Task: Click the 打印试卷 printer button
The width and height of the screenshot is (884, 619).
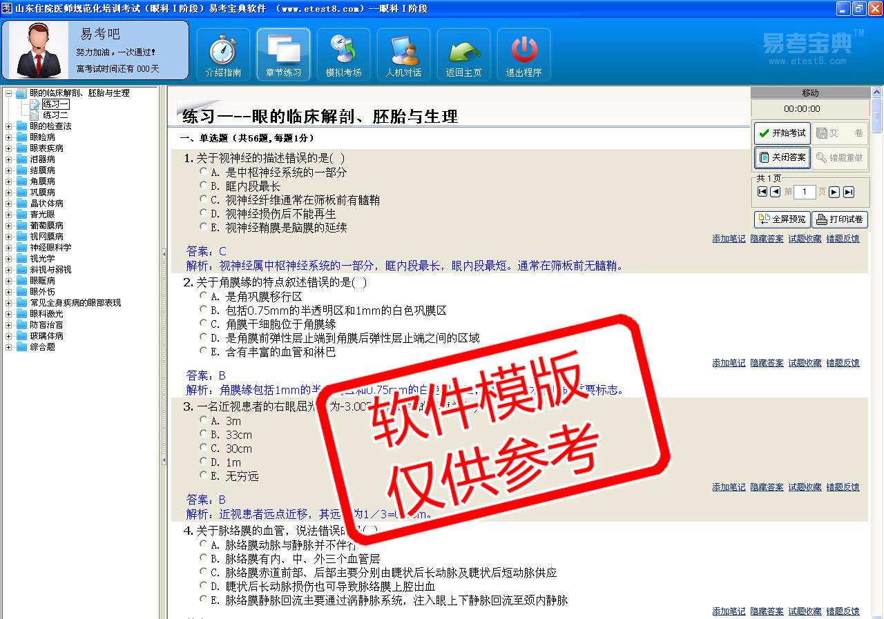Action: (x=840, y=219)
